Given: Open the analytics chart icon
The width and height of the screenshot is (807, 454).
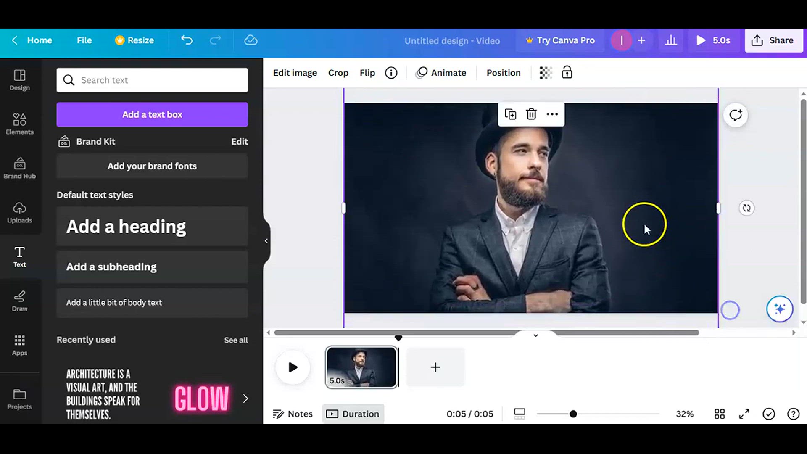Looking at the screenshot, I should coord(671,40).
